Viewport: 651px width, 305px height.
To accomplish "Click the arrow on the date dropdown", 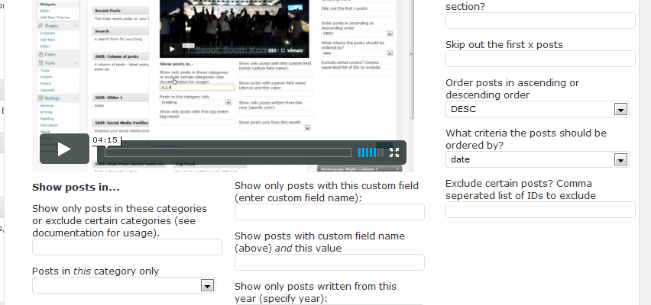I will coord(620,160).
